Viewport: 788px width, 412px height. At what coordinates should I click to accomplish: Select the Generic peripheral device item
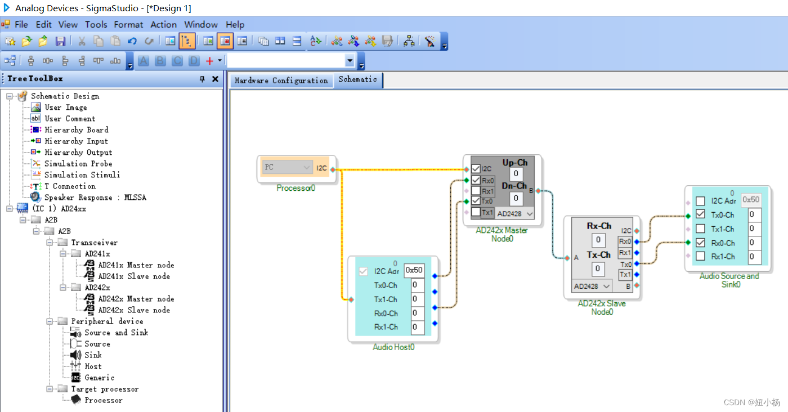[x=99, y=378]
